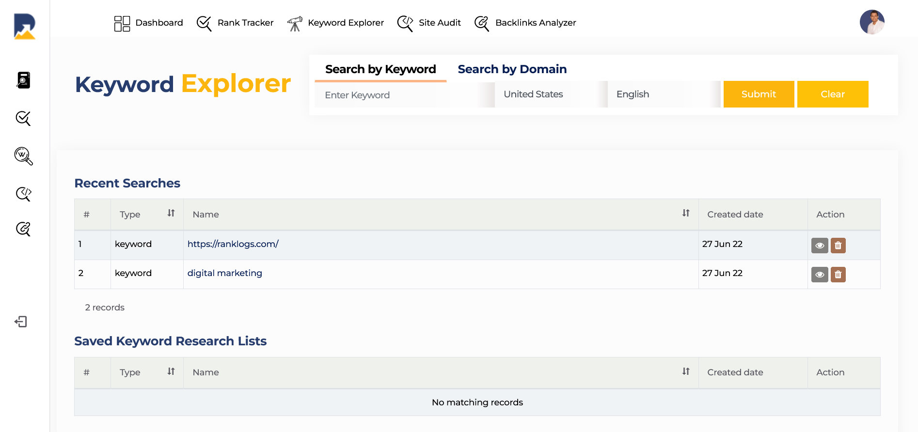
Task: Click Saved Keyword Research Lists heading
Action: pyautogui.click(x=170, y=341)
